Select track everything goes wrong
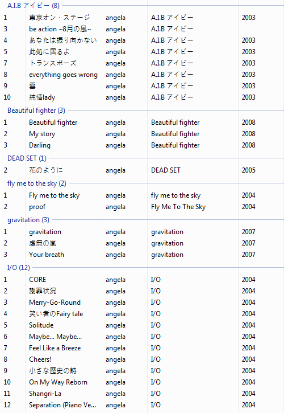284x413 pixels. click(63, 75)
